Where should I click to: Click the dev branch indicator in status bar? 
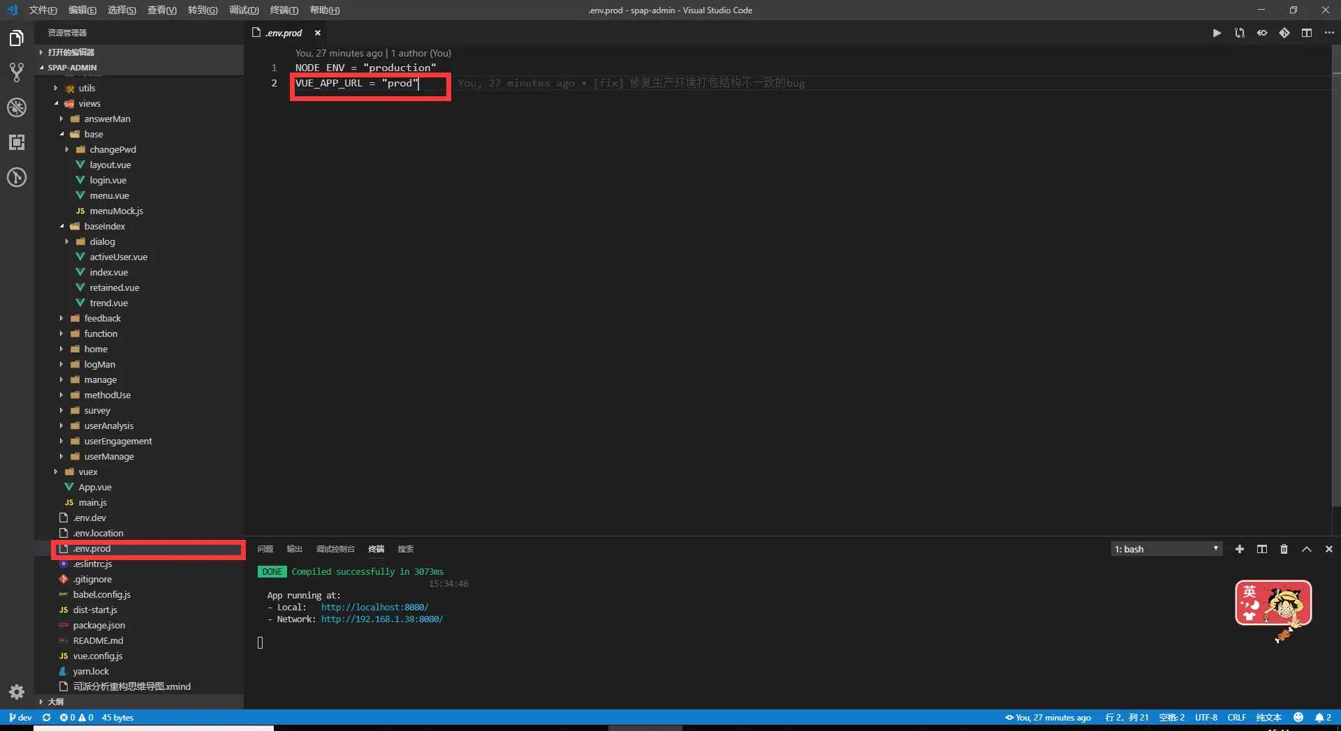pos(20,717)
